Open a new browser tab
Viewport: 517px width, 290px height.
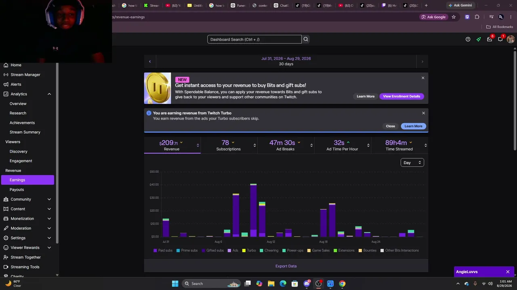point(426,5)
